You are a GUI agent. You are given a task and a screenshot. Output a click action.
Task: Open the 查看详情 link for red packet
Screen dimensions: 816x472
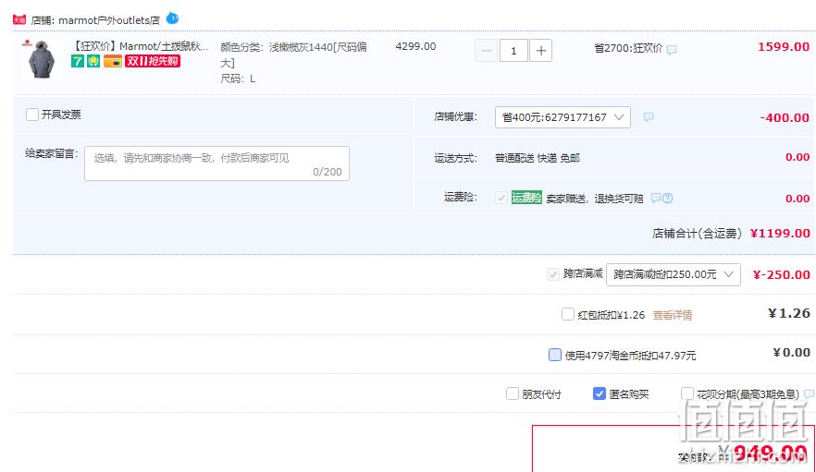pyautogui.click(x=673, y=314)
